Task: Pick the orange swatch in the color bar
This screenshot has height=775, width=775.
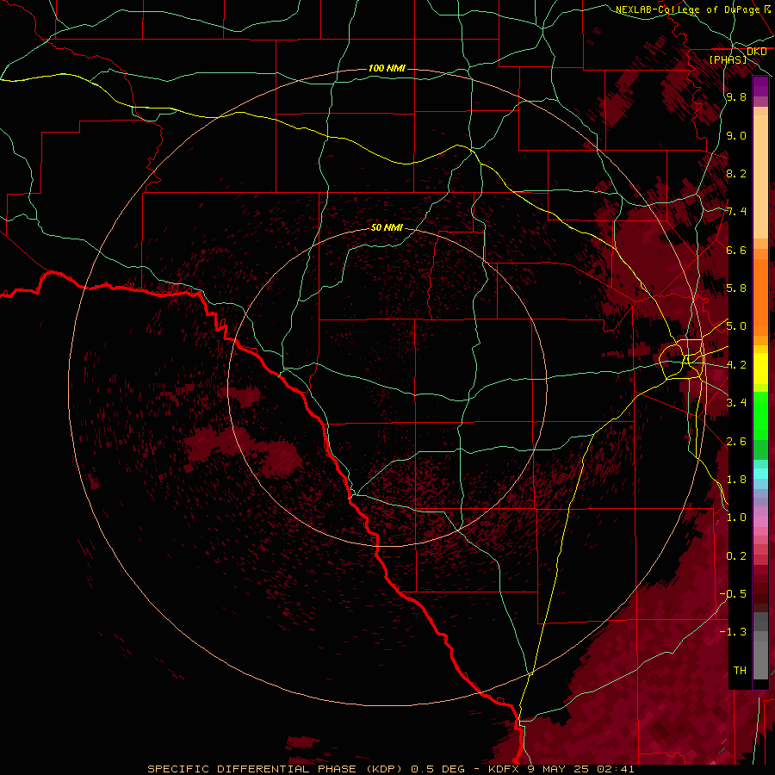Action: coord(760,296)
